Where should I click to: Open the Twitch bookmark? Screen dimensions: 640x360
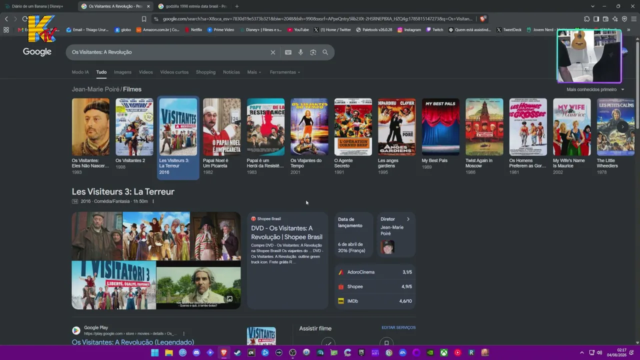[434, 30]
